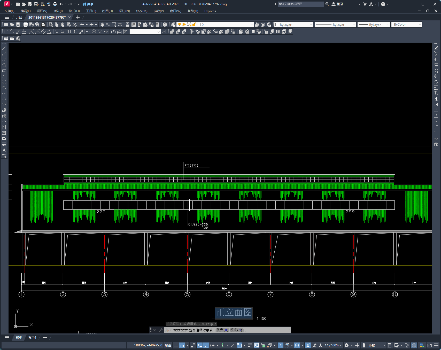The height and width of the screenshot is (350, 441).
Task: Select the Linear dimension tool
Action: coord(6,32)
